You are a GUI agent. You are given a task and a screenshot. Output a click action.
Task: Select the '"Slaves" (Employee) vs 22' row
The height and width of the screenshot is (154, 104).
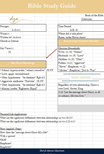(x=72, y=67)
